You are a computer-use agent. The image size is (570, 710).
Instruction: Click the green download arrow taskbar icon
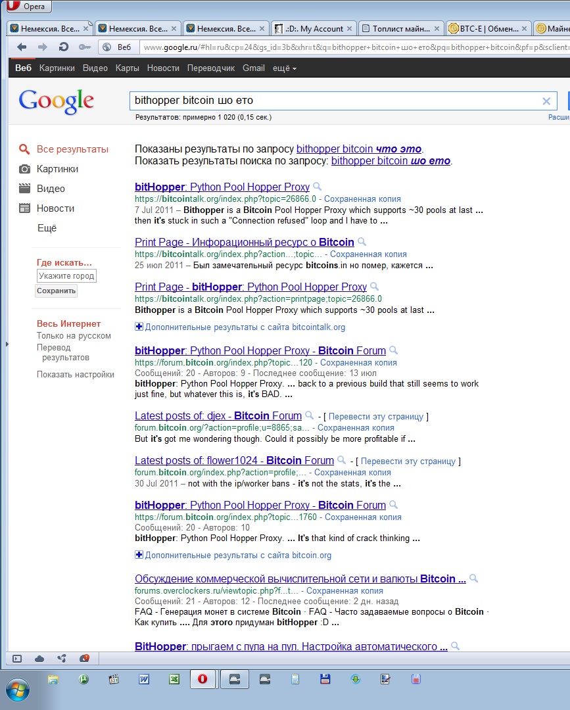coord(356,679)
